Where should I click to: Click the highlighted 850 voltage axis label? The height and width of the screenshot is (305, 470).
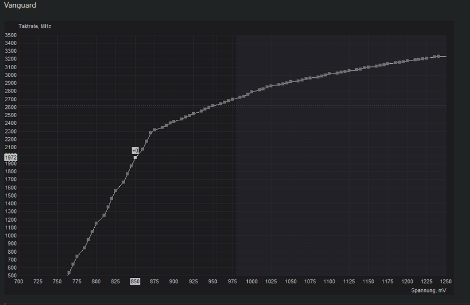point(135,282)
